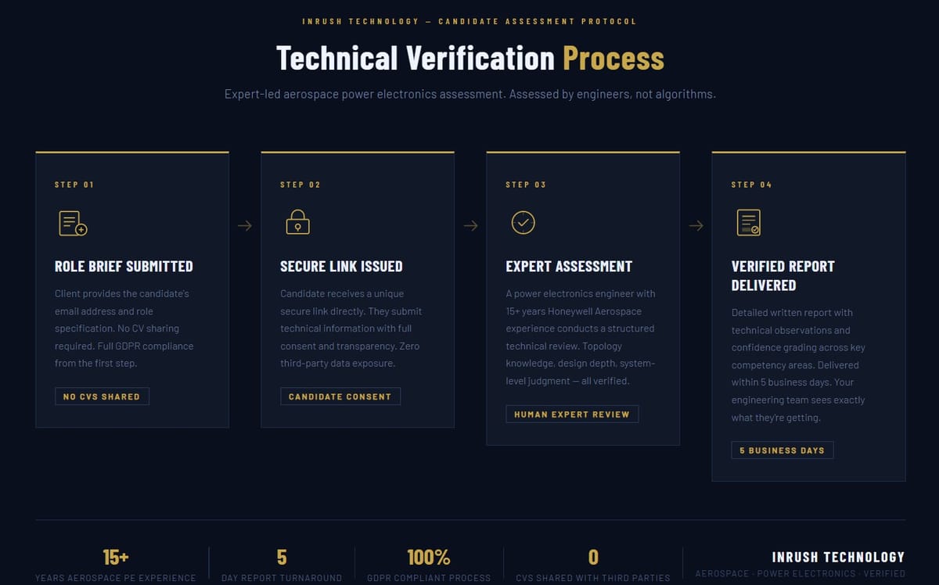
Task: Open the Role Brief Submitted step details
Action: pos(131,289)
